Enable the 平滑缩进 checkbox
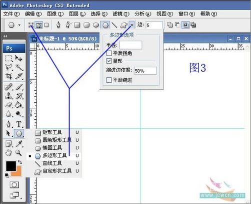This screenshot has height=204, width=251. coord(109,80)
